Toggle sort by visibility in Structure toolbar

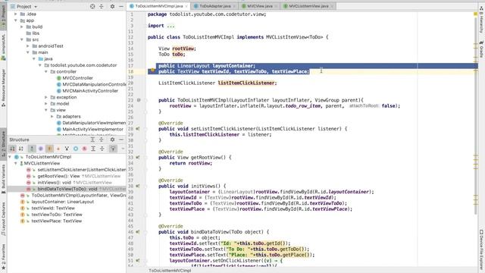(x=12, y=149)
